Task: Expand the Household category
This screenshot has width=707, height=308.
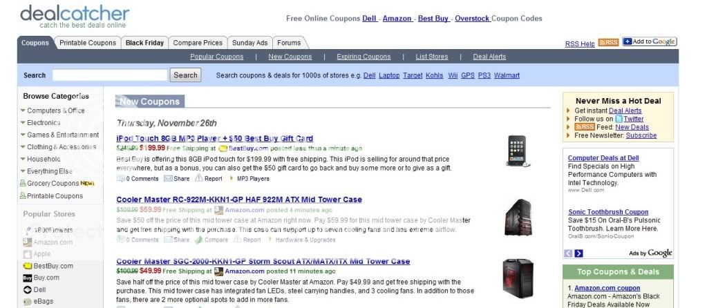Action: click(x=23, y=159)
